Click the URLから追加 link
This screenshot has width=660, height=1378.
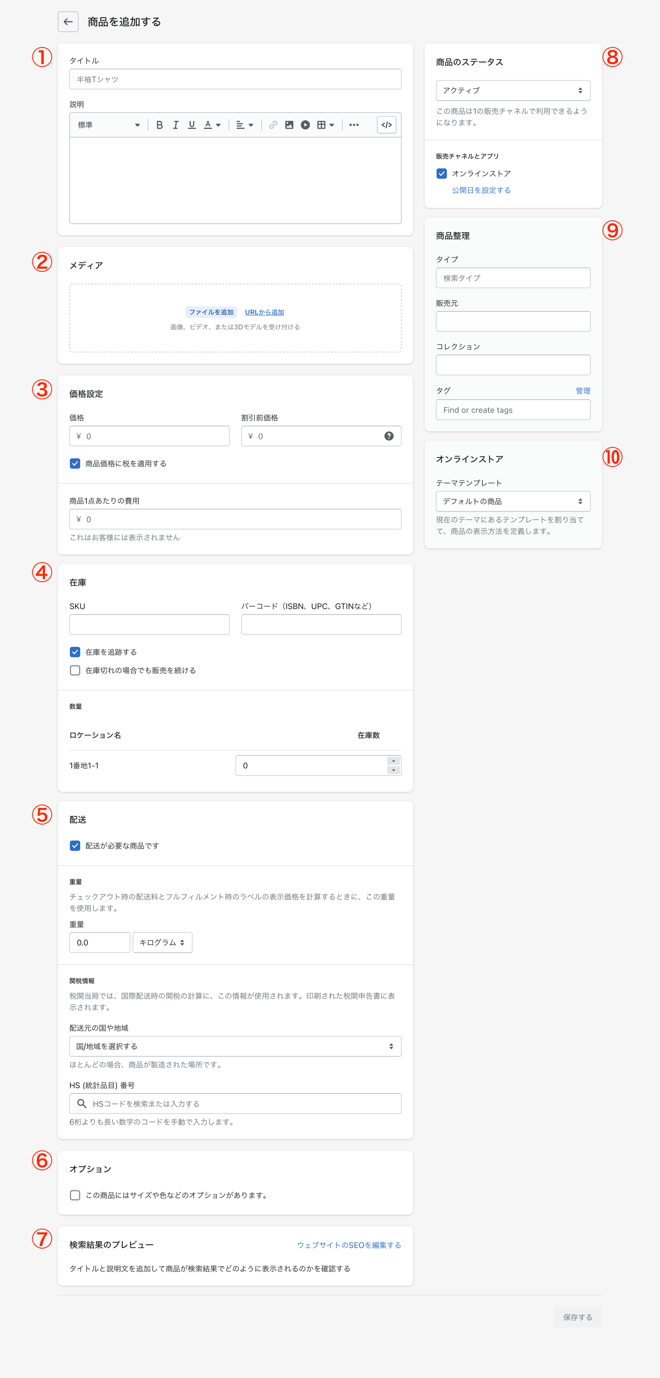264,312
